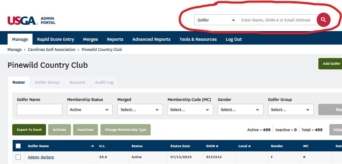Check the box for Adams, Barbara row
This screenshot has width=342, height=164.
coord(18,157)
